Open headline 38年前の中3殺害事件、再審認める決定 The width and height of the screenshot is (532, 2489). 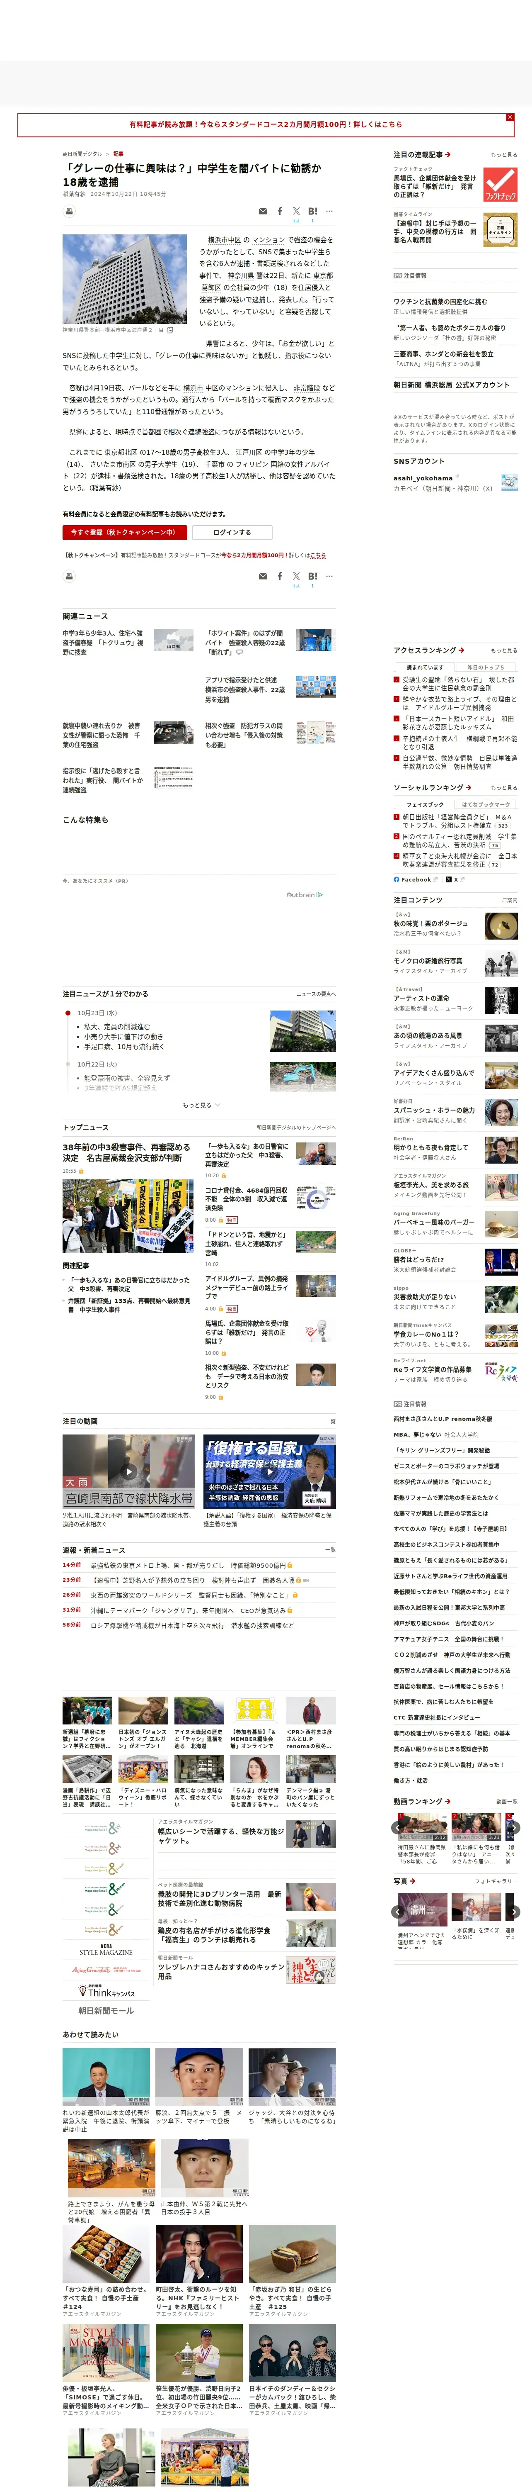click(126, 1153)
